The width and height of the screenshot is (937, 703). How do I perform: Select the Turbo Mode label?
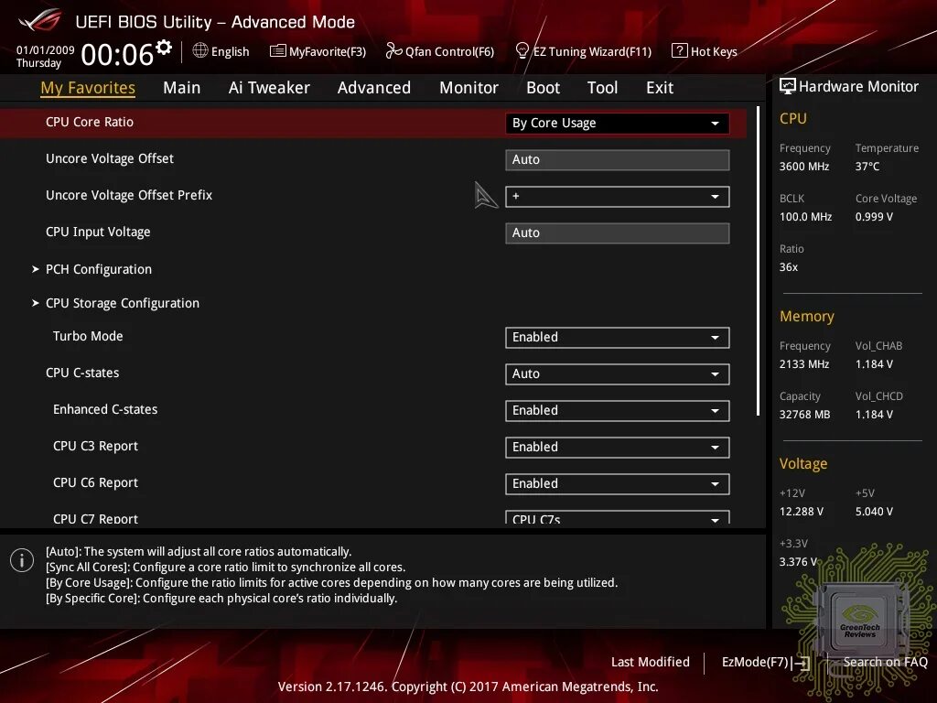point(88,336)
